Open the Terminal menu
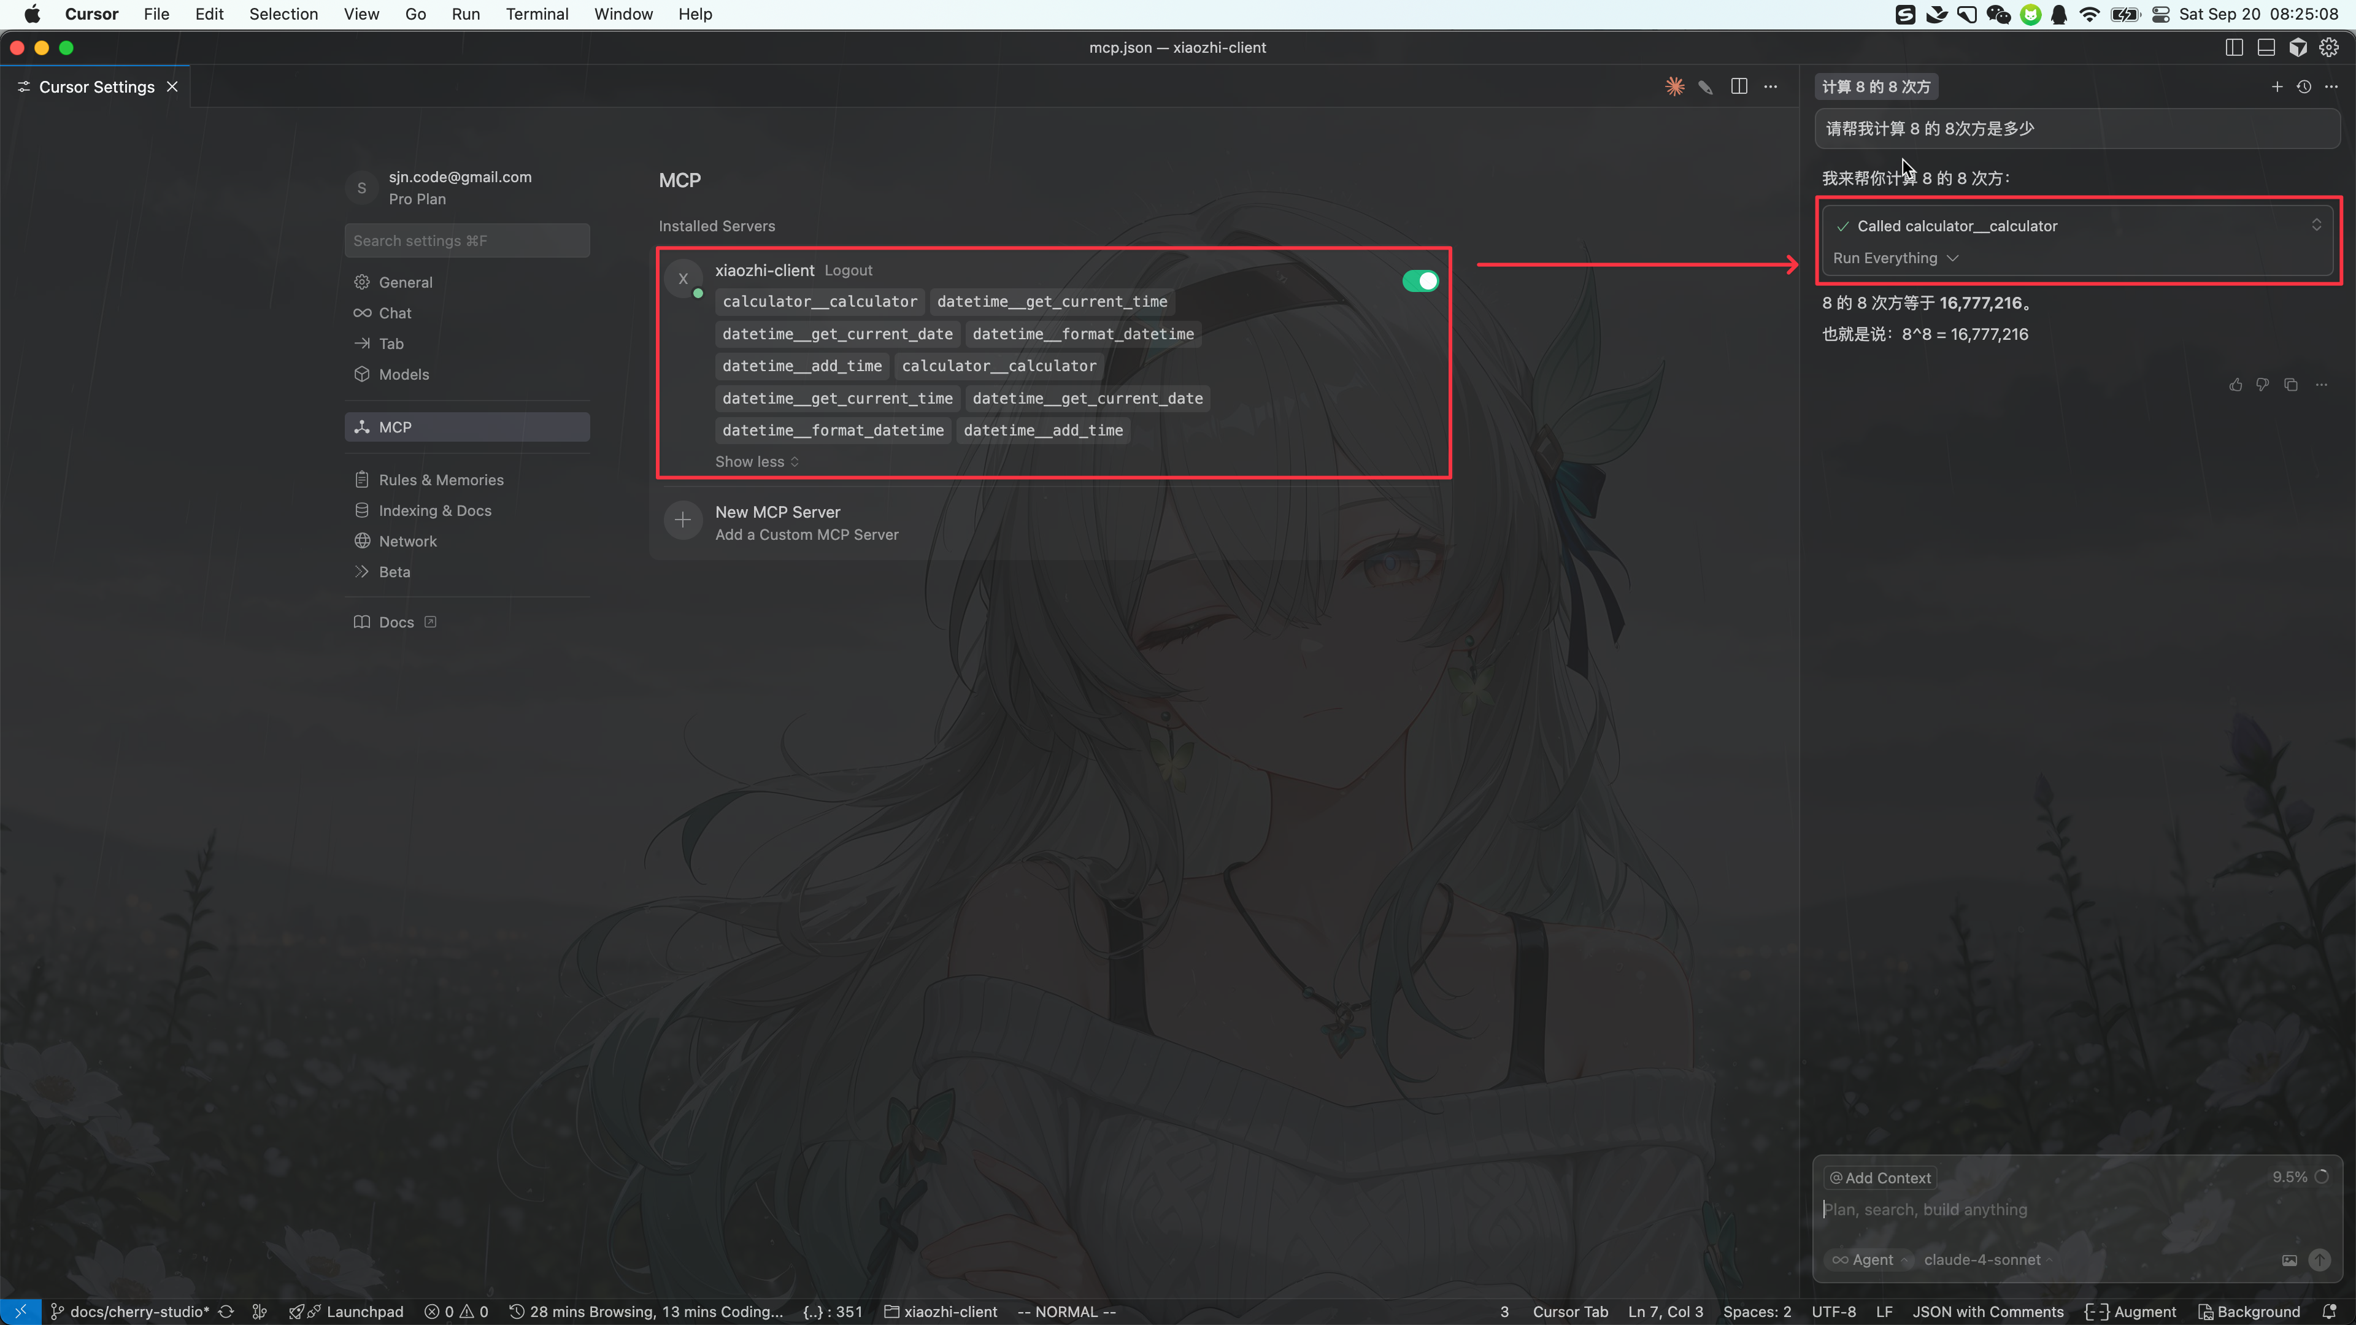The image size is (2356, 1325). tap(537, 13)
